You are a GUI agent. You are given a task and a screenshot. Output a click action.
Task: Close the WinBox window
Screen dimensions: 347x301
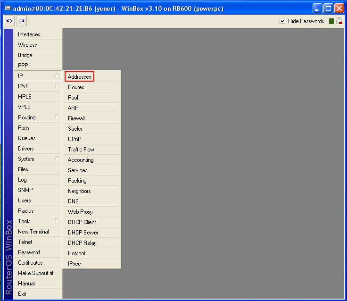(x=339, y=8)
